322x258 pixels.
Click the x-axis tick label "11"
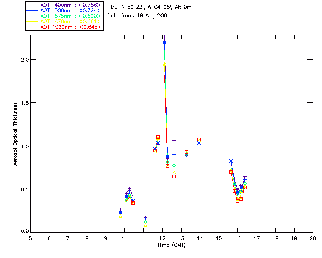tap(143, 238)
